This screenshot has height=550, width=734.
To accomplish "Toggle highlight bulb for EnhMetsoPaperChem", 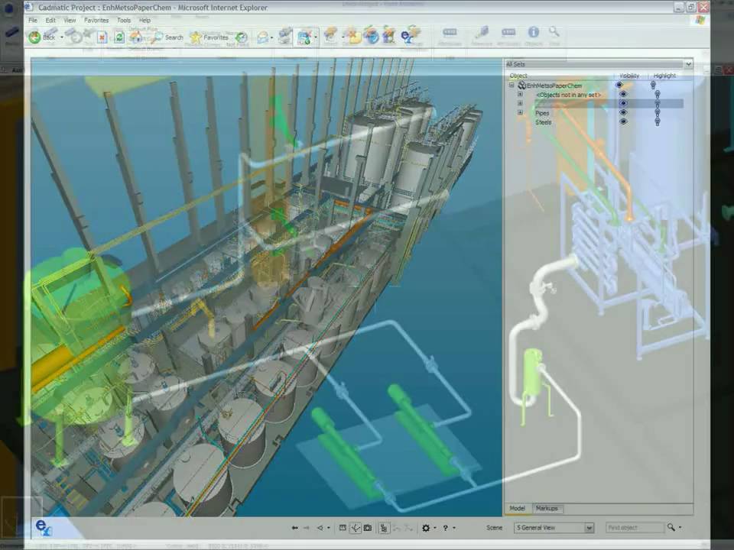I will (x=653, y=85).
